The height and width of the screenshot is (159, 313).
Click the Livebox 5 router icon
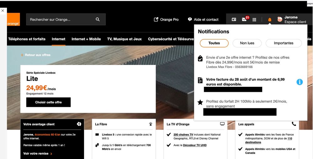point(97,135)
